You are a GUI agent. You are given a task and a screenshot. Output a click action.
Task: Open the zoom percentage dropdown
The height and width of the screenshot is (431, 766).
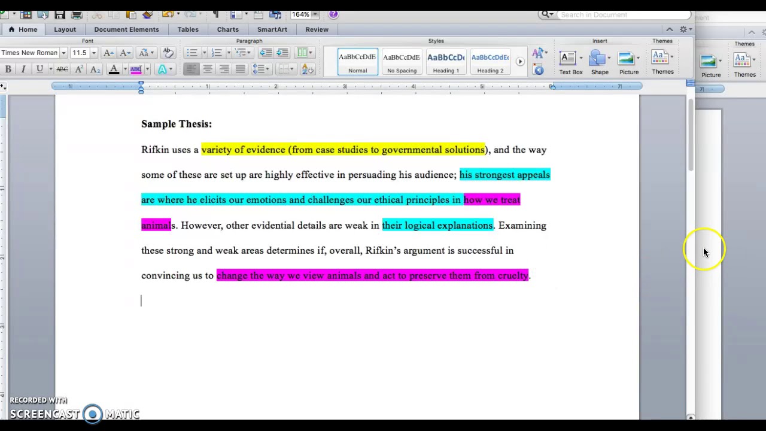pos(315,14)
